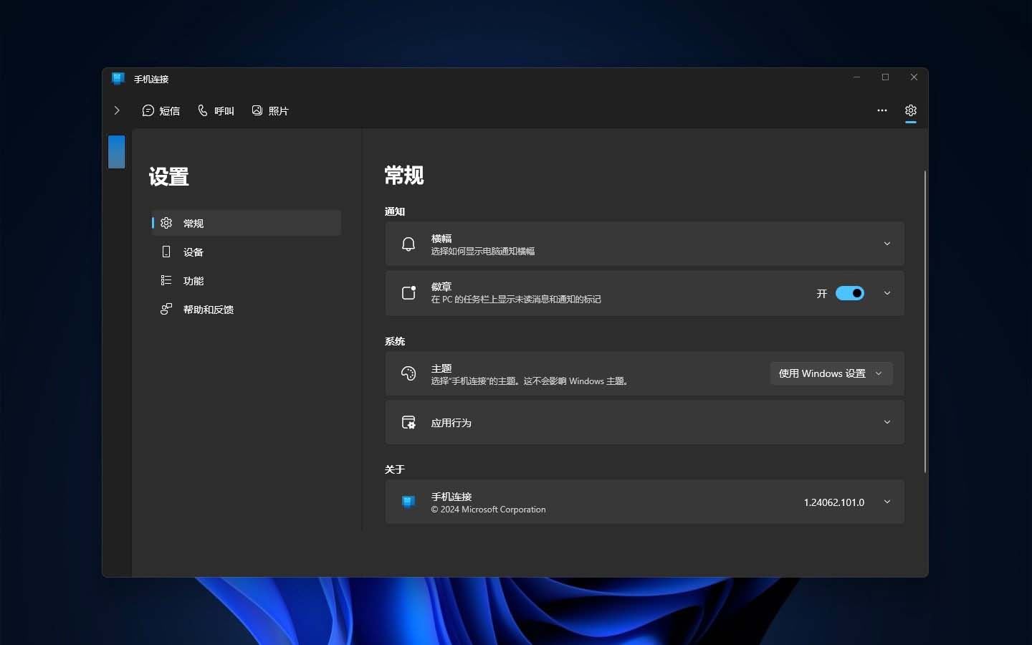Click the 徽章 badge icon
The image size is (1032, 645).
pos(408,293)
